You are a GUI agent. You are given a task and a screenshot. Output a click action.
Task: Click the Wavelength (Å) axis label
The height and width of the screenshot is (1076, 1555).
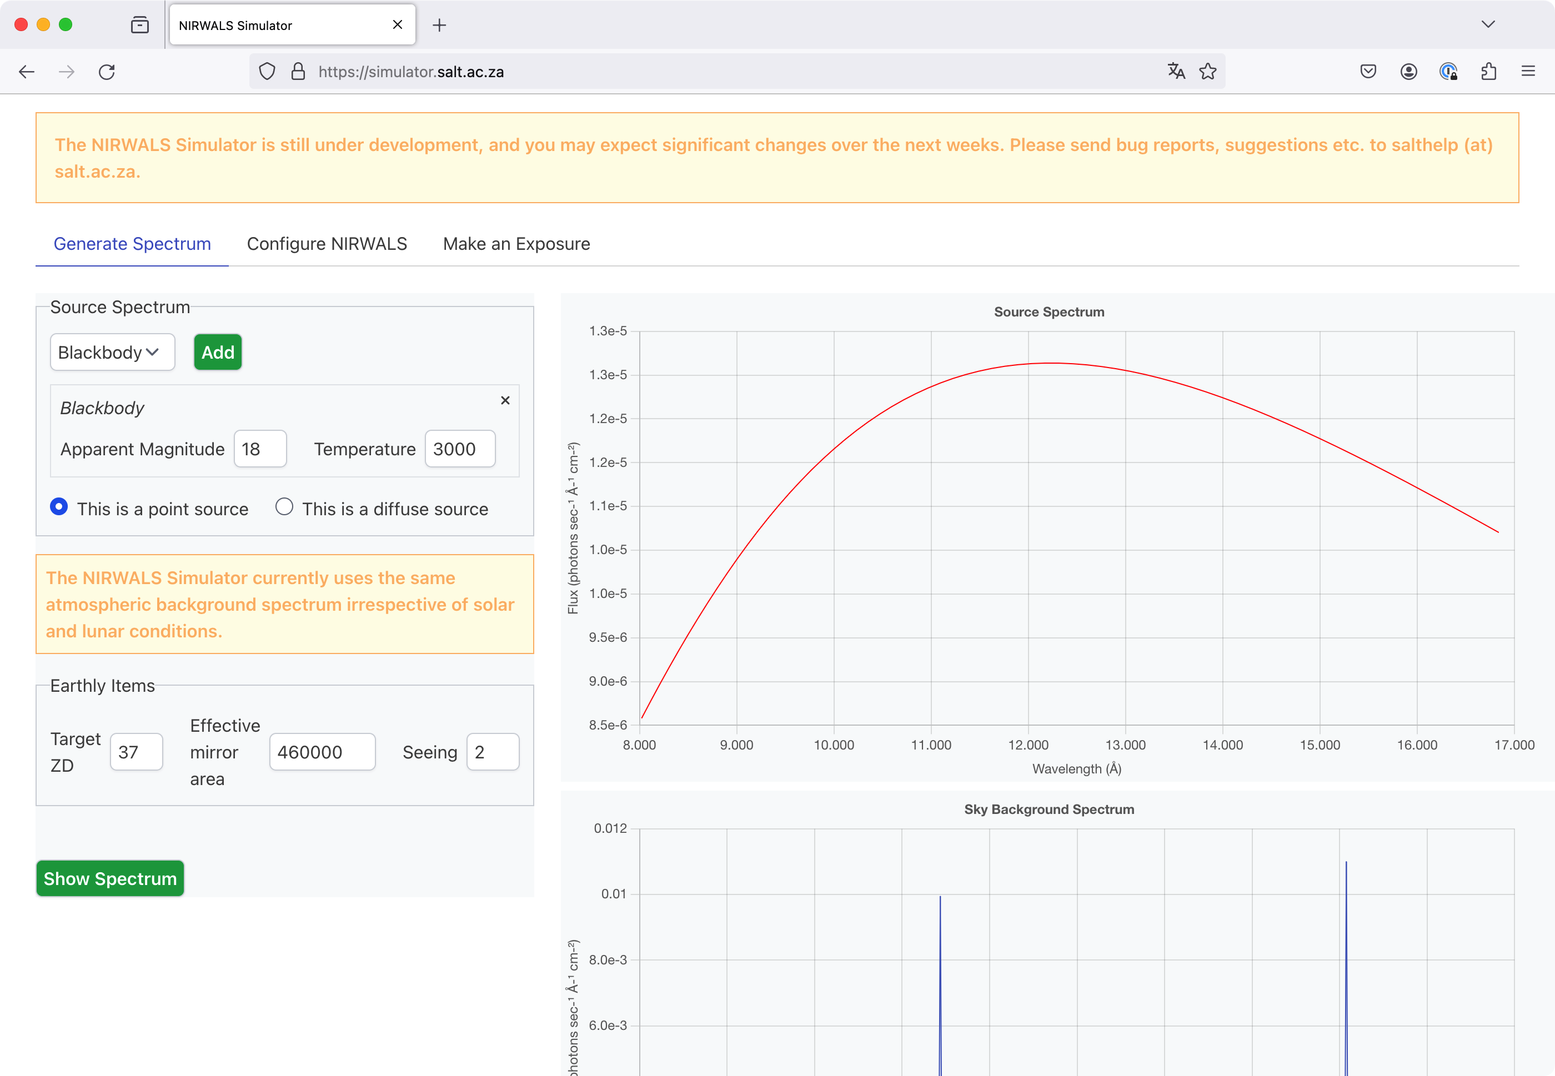[x=1077, y=770]
